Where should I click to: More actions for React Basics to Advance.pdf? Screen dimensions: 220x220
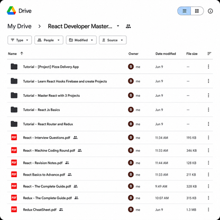tap(208, 175)
